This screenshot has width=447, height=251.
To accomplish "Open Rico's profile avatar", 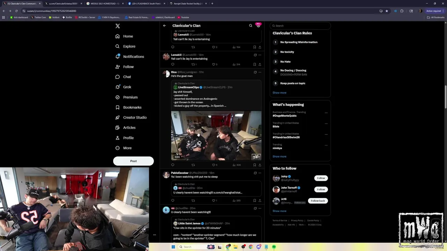I will (166, 74).
